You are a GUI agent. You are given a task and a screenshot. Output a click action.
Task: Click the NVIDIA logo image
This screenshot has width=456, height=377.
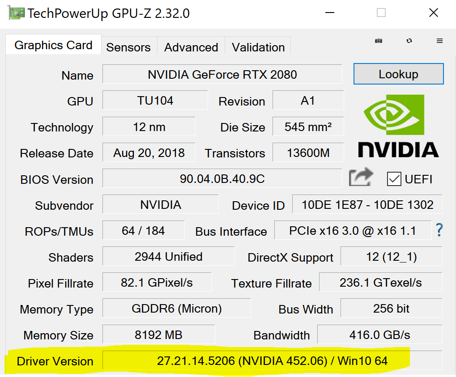coord(398,126)
